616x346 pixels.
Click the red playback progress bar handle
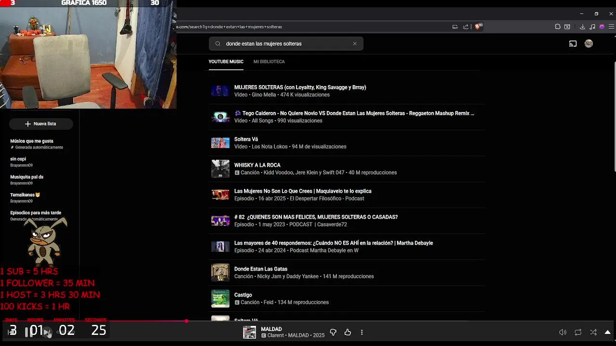click(x=186, y=321)
